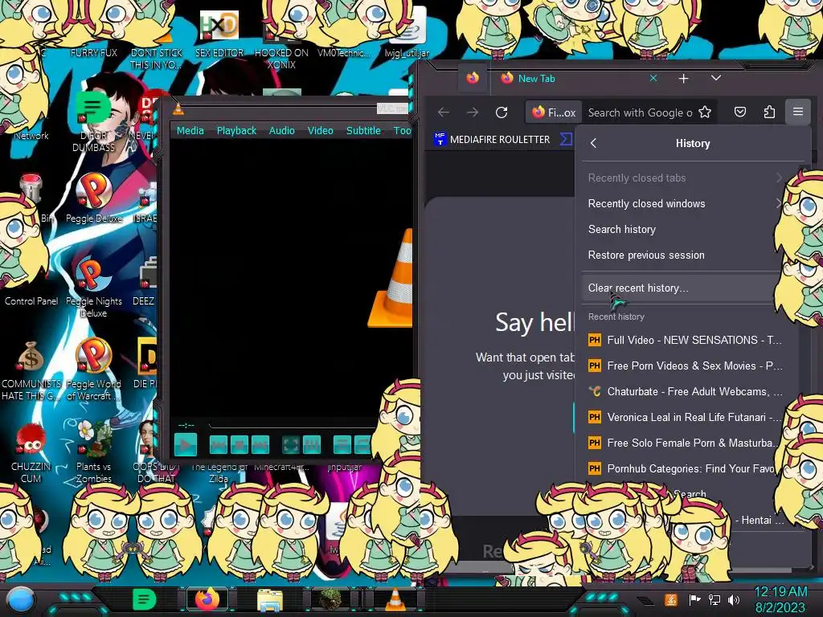Image resolution: width=823 pixels, height=617 pixels.
Task: Click VLC previous track button
Action: click(x=219, y=445)
